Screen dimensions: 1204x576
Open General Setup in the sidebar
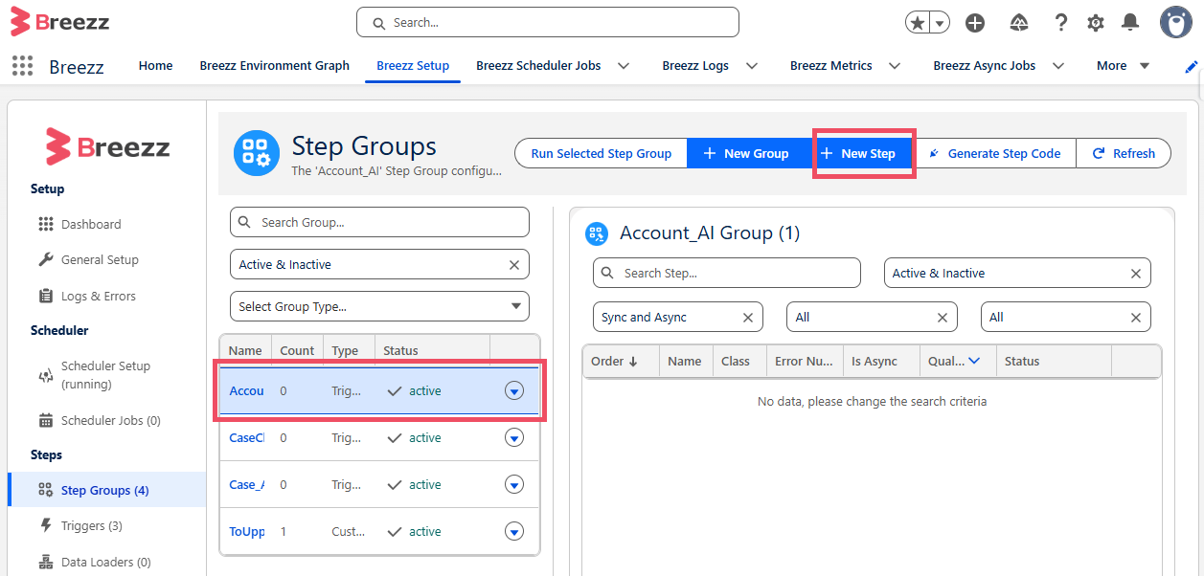click(x=100, y=259)
